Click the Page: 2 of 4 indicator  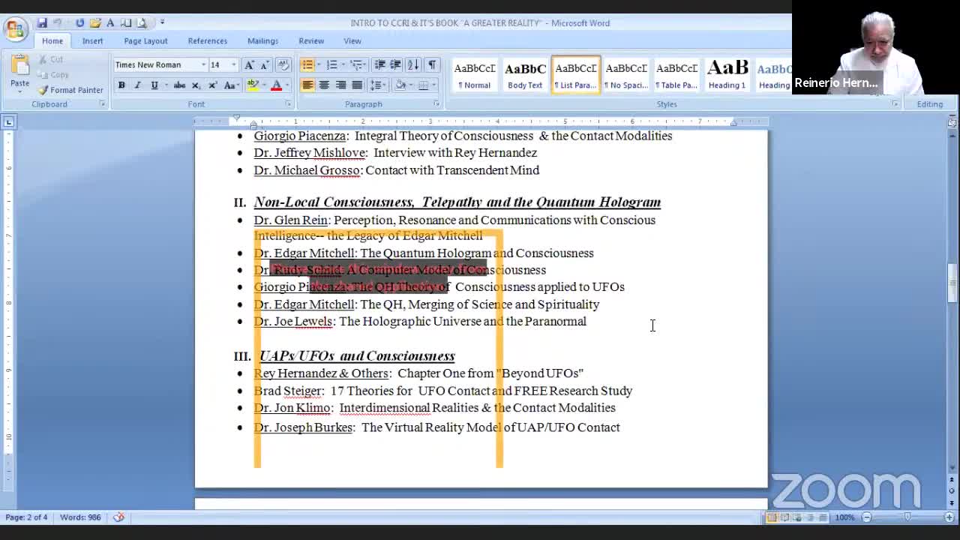pos(26,517)
